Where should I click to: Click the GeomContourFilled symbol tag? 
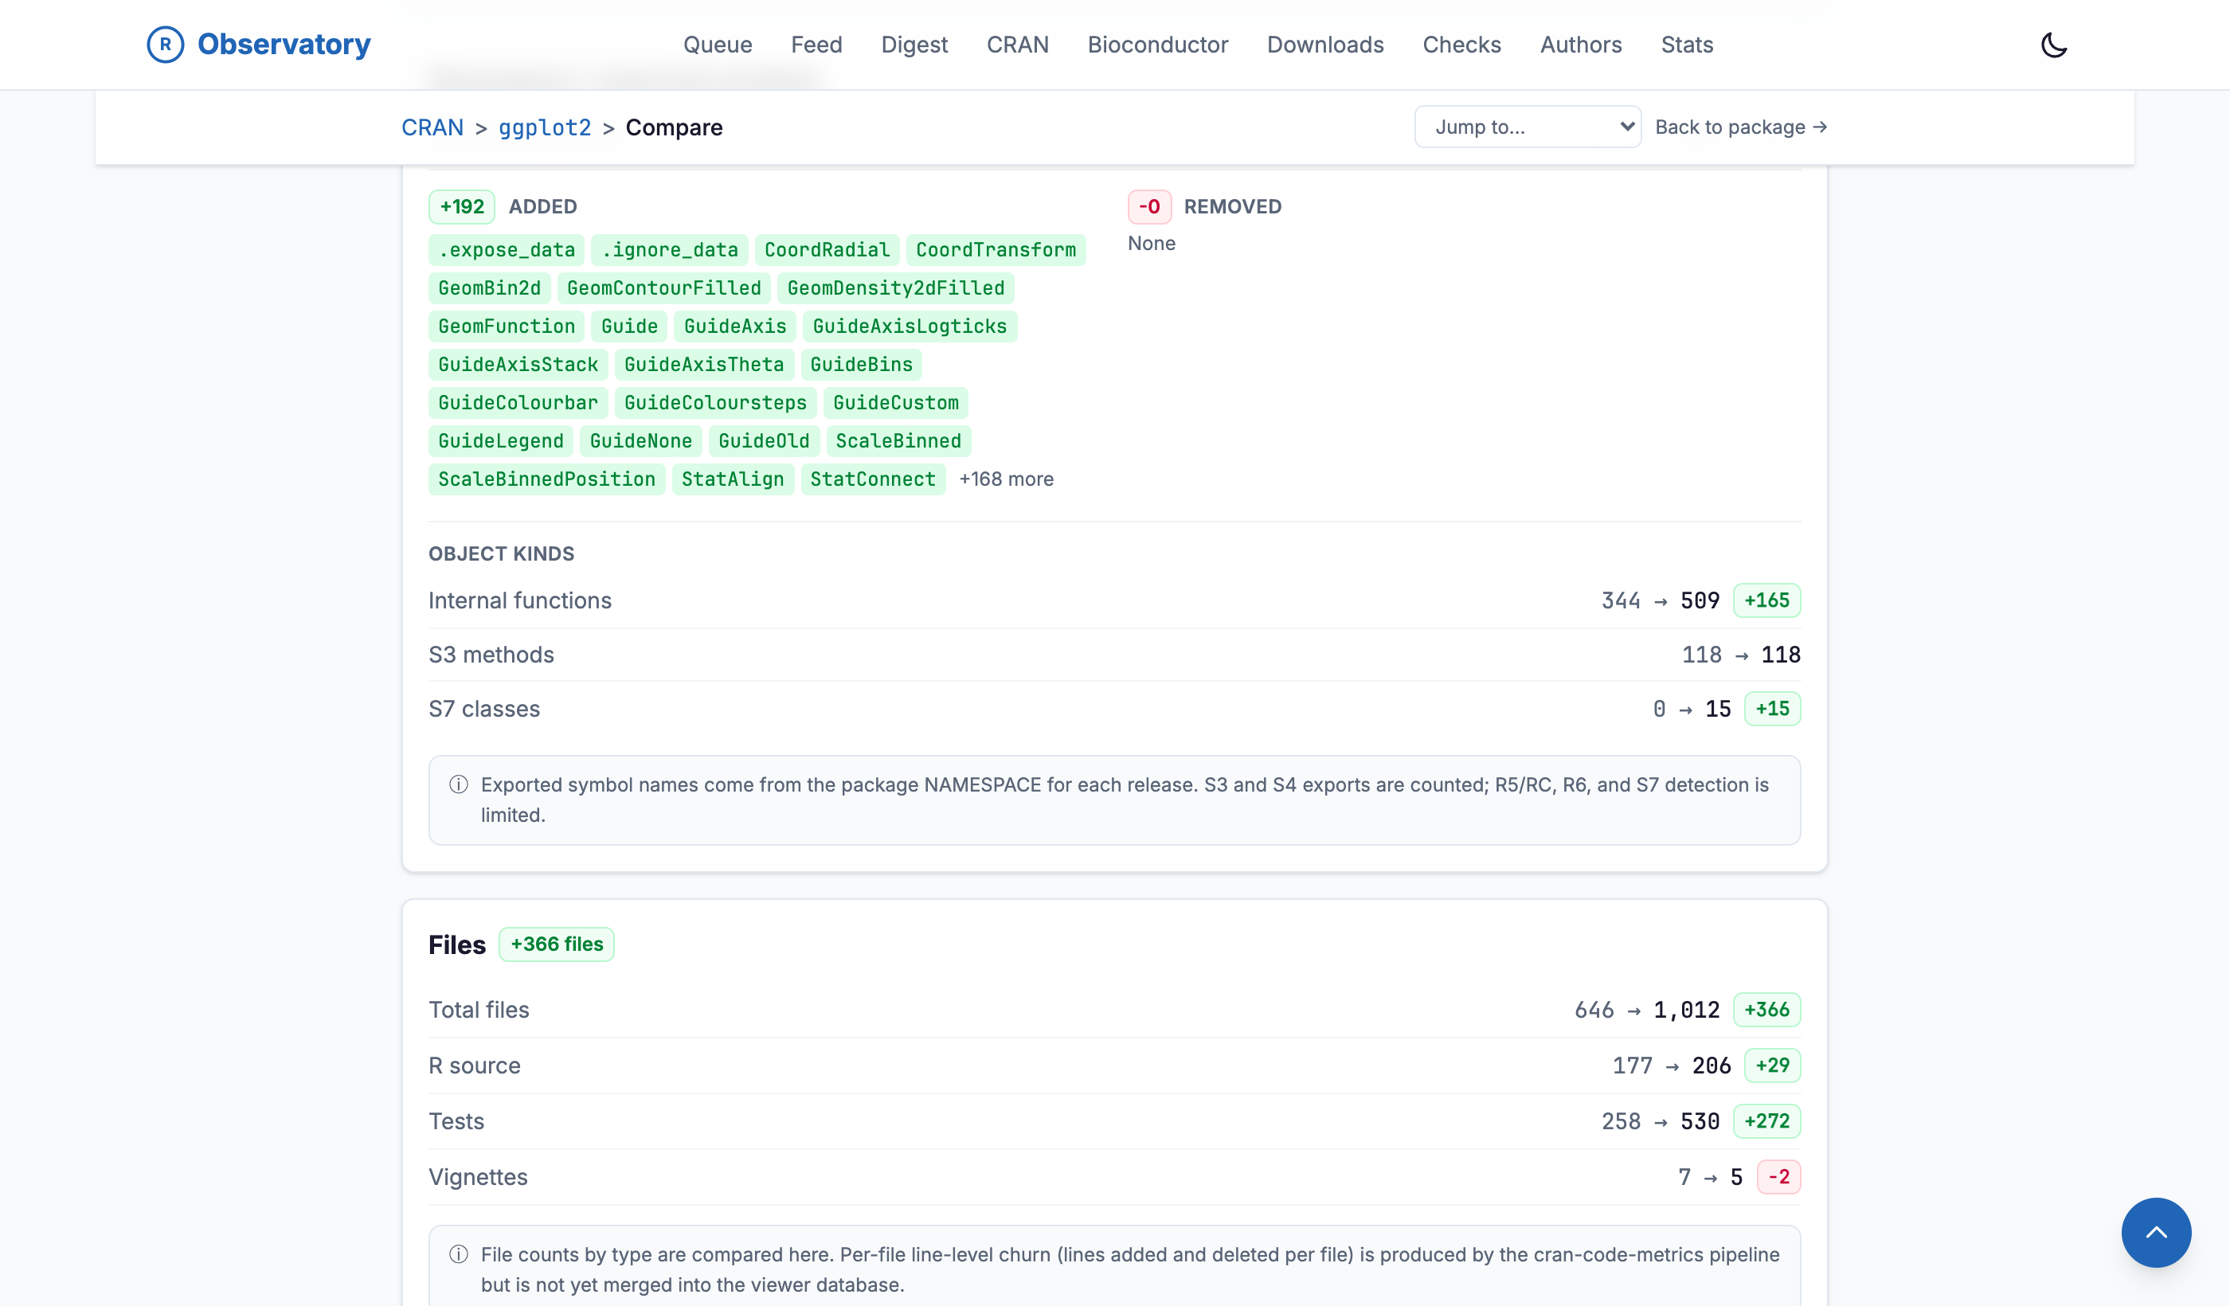click(x=663, y=287)
